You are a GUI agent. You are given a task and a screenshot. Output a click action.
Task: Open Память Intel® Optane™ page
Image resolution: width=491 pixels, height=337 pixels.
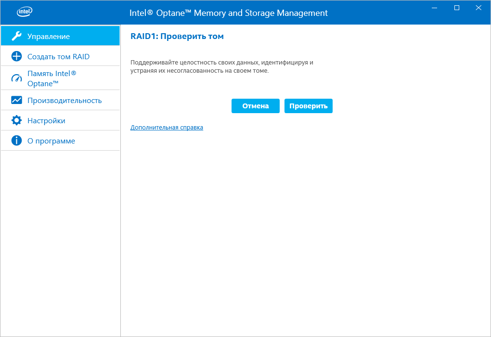click(61, 78)
